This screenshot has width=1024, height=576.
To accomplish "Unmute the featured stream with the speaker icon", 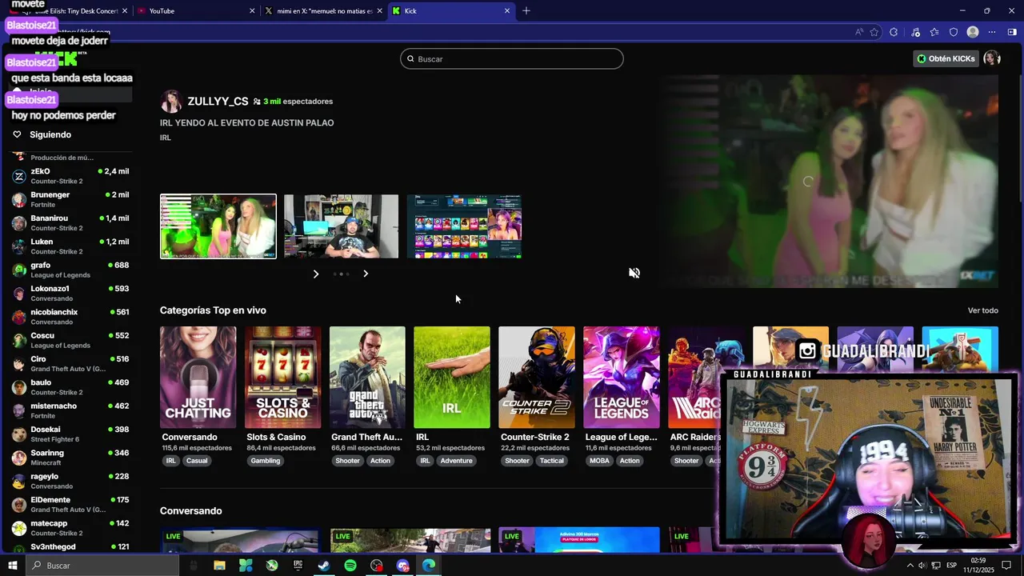I will (634, 273).
